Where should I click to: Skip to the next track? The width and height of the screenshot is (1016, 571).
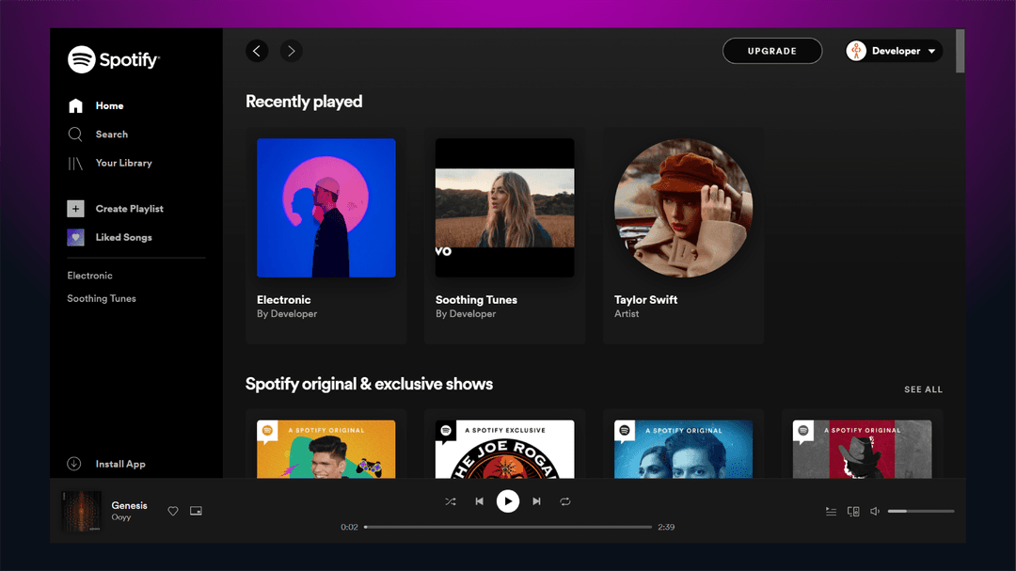coord(536,501)
